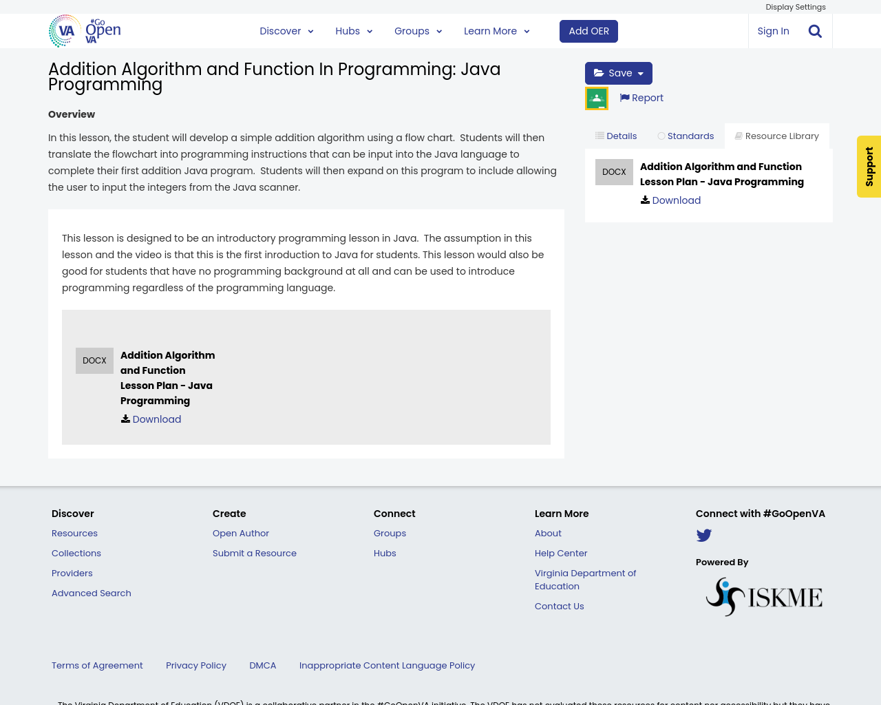Image resolution: width=881 pixels, height=705 pixels.
Task: Open the yellow Support tab
Action: 869,167
